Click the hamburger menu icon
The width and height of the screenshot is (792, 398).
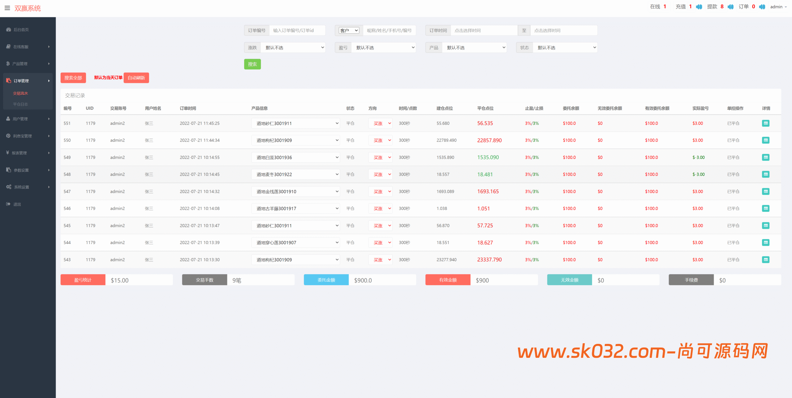click(x=7, y=8)
